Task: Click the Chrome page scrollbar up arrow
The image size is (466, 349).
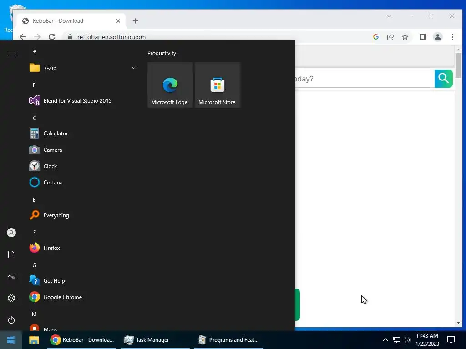Action: point(458,49)
